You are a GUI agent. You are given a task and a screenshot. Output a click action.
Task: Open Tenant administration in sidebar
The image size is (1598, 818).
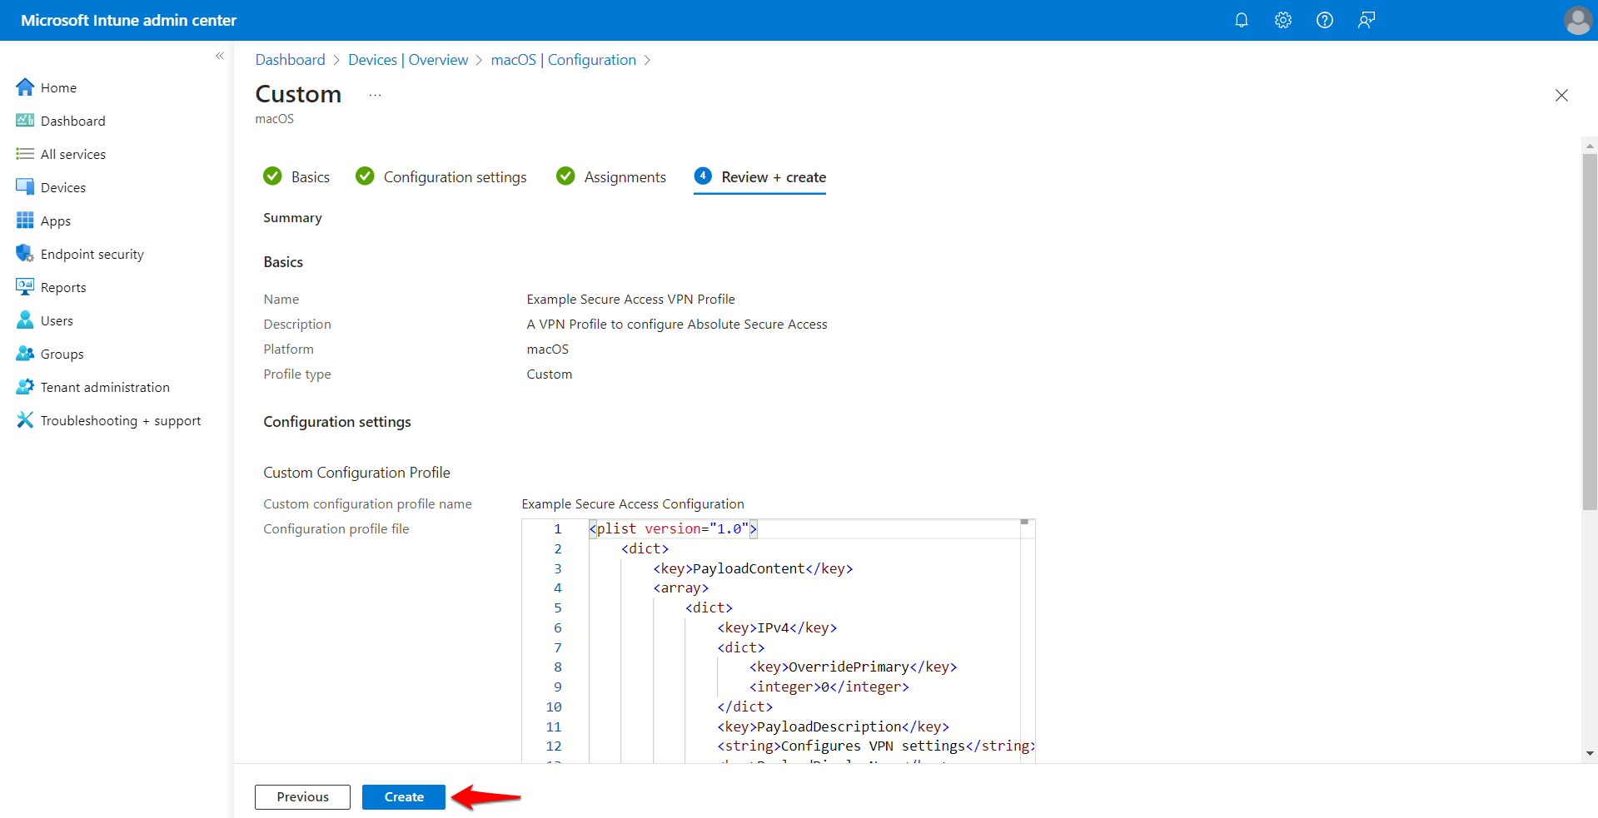(x=92, y=387)
